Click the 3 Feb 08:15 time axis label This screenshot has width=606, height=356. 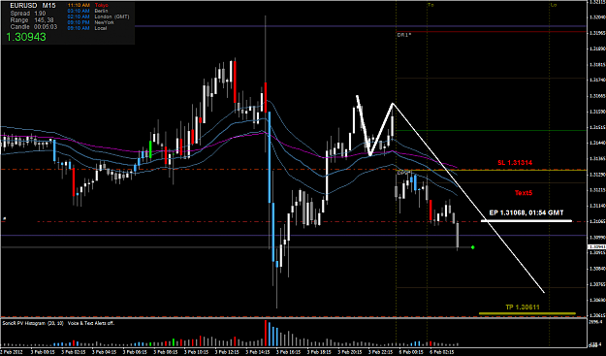click(x=166, y=352)
